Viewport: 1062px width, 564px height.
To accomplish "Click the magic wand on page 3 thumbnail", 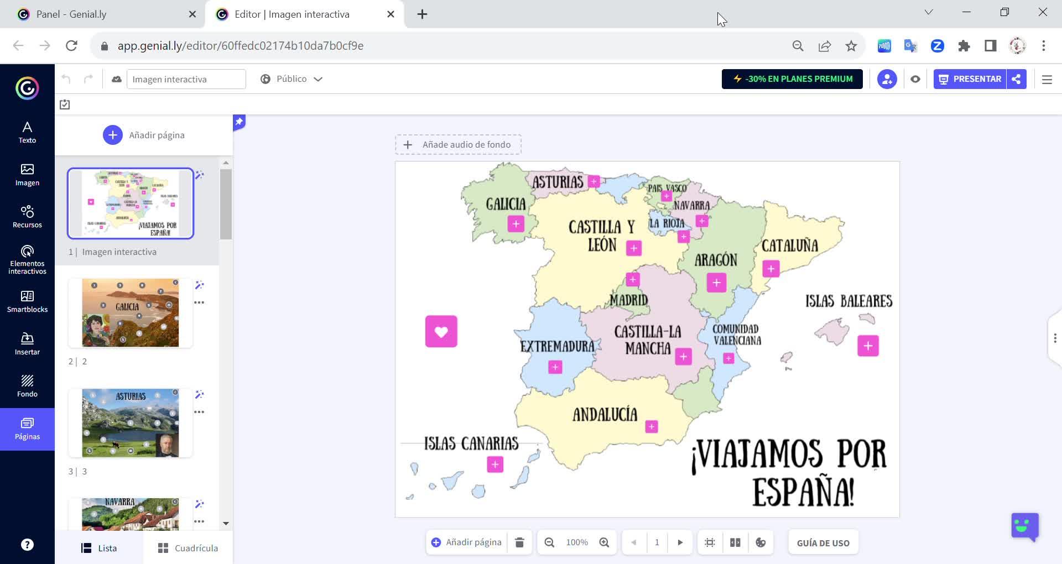I will (200, 395).
